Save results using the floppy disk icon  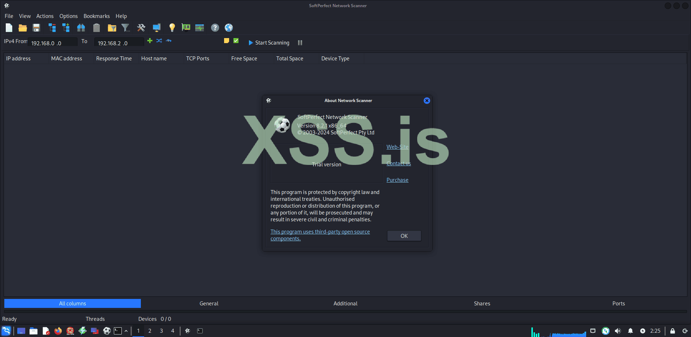pos(36,28)
